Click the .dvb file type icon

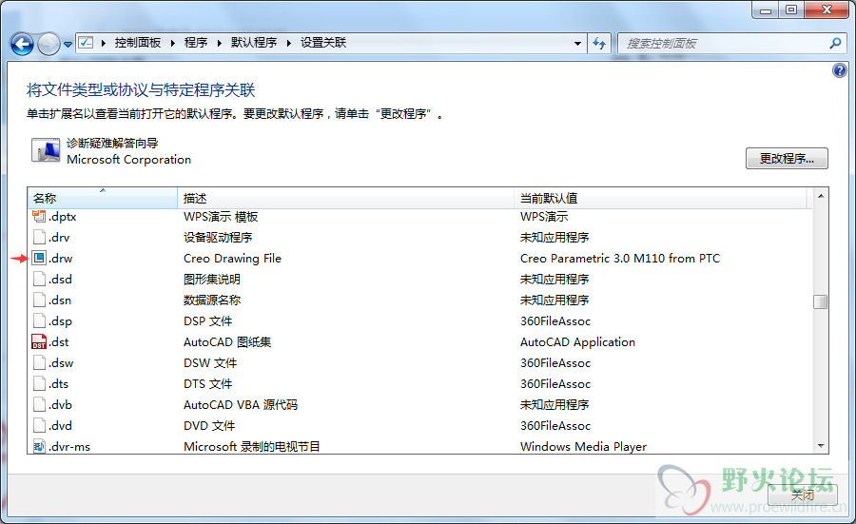click(39, 404)
